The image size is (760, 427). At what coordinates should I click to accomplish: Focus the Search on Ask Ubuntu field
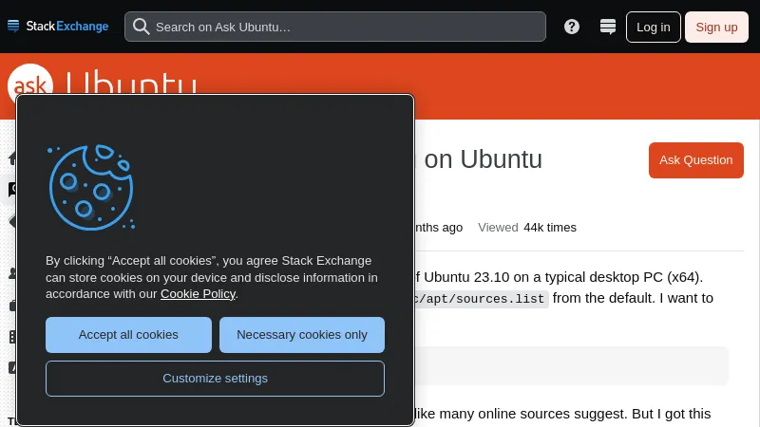(342, 27)
